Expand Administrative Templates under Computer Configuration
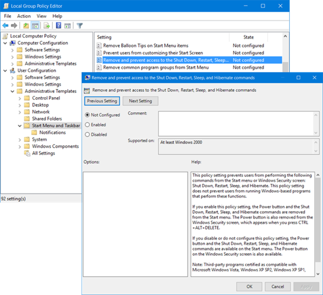 click(x=12, y=64)
